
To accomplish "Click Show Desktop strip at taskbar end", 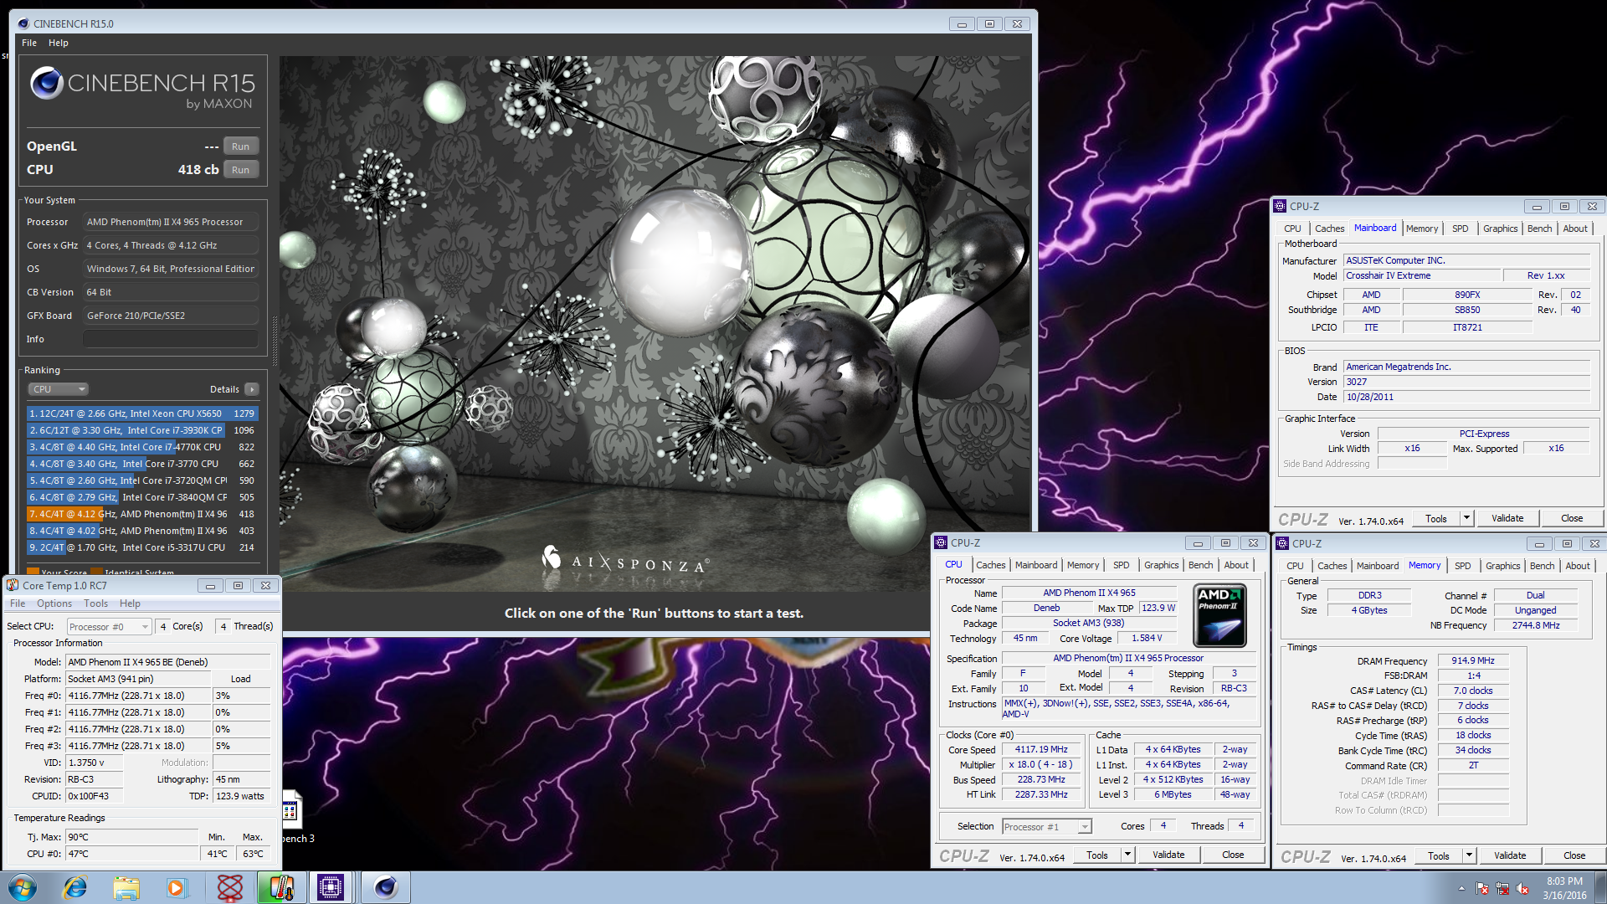I will [x=1600, y=887].
